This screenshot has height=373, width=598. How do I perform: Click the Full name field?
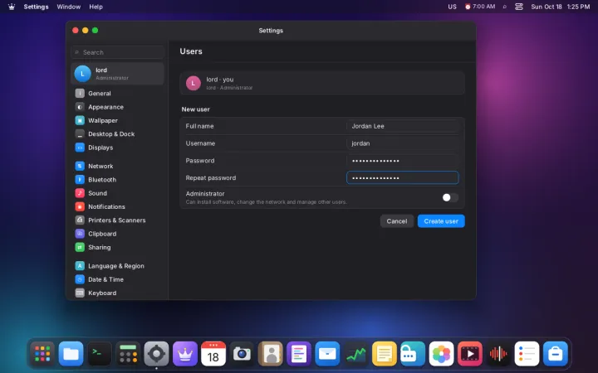coord(402,126)
